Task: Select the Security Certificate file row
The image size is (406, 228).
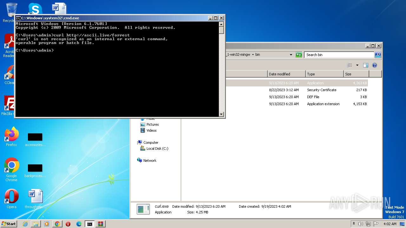Action: coord(297,90)
